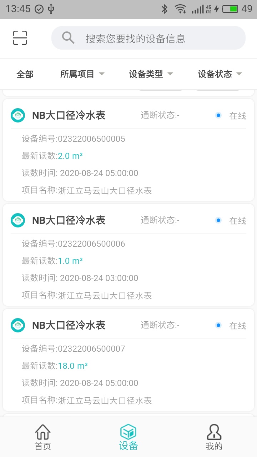Expand the 设备状态 filter dropdown

coord(220,74)
